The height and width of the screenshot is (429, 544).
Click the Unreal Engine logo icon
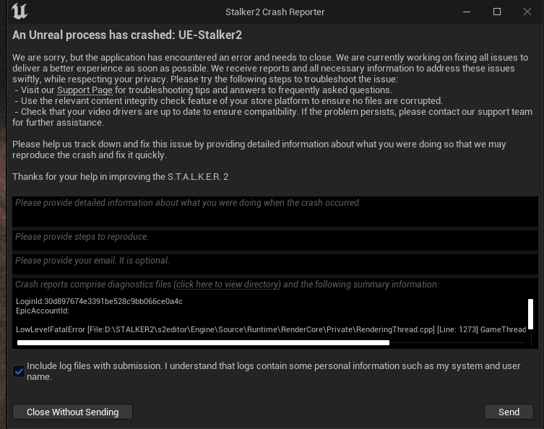click(x=20, y=11)
